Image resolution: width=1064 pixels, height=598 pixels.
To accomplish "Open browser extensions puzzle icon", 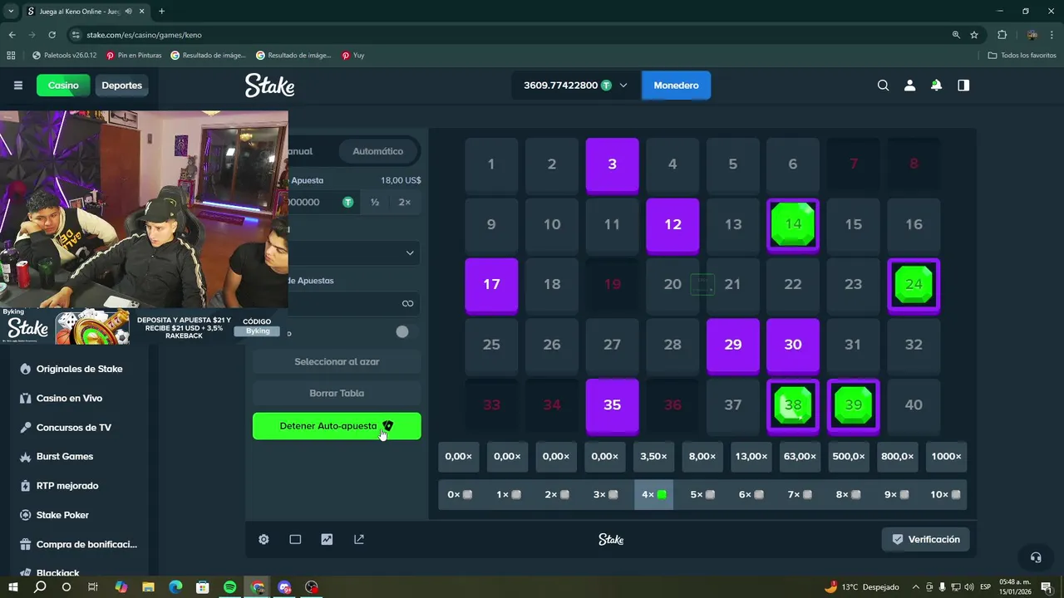I will click(1002, 35).
